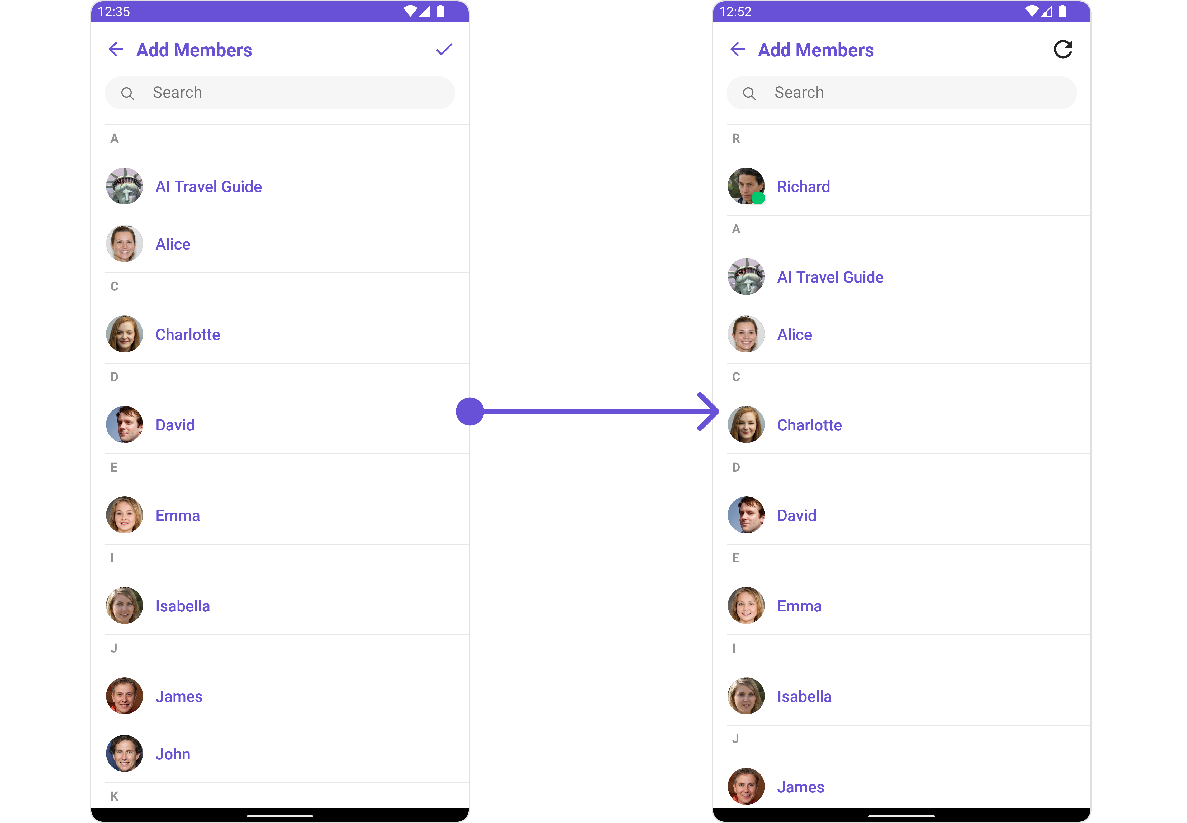
Task: Tap the back arrow in right screen
Action: click(x=738, y=50)
